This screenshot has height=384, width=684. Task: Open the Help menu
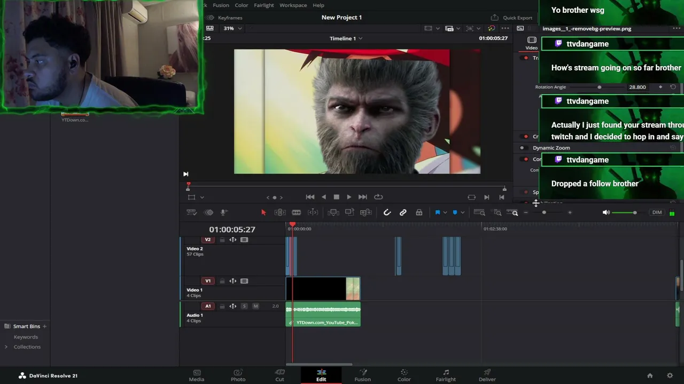pyautogui.click(x=318, y=5)
